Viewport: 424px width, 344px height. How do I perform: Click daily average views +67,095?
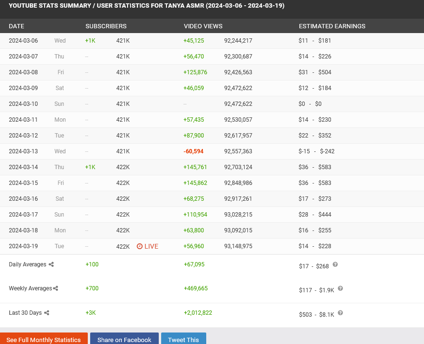pos(194,264)
